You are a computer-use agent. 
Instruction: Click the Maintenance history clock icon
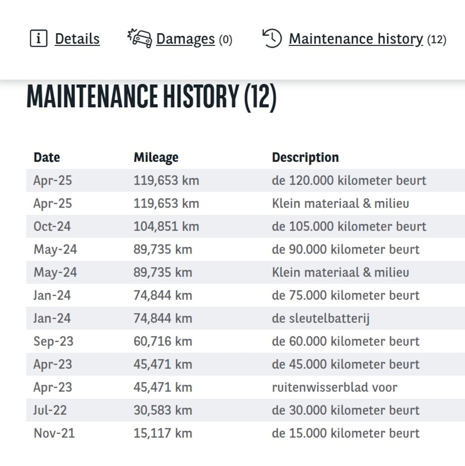click(x=272, y=38)
